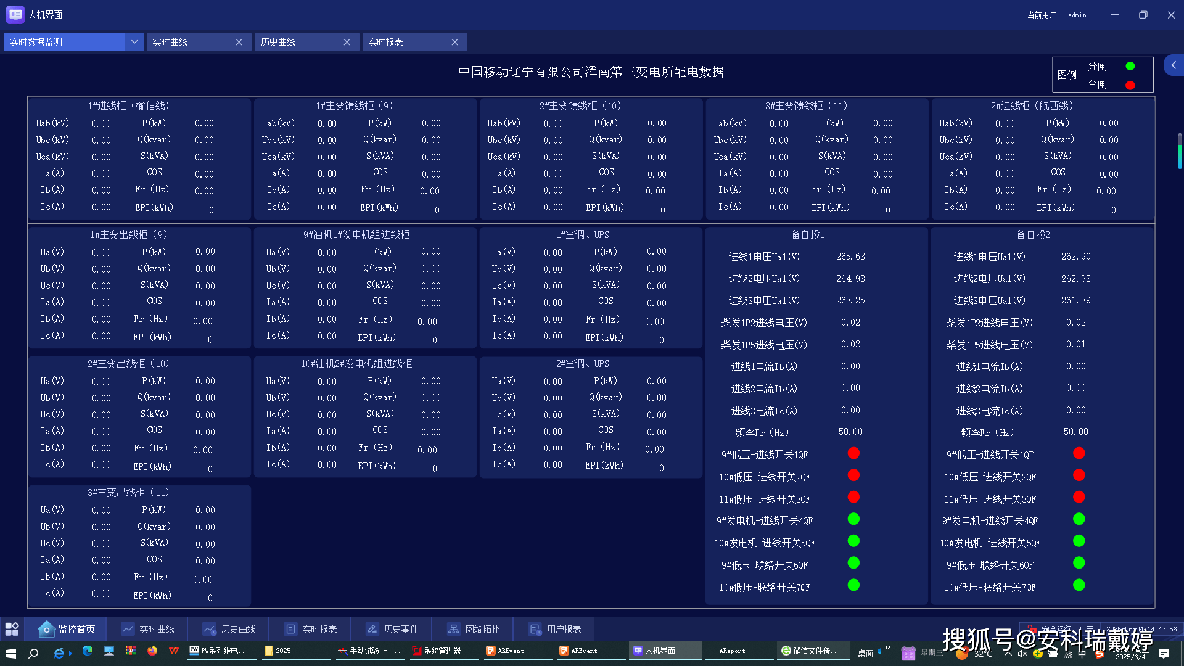Open Windows Start menu
This screenshot has width=1184, height=666.
tap(10, 652)
